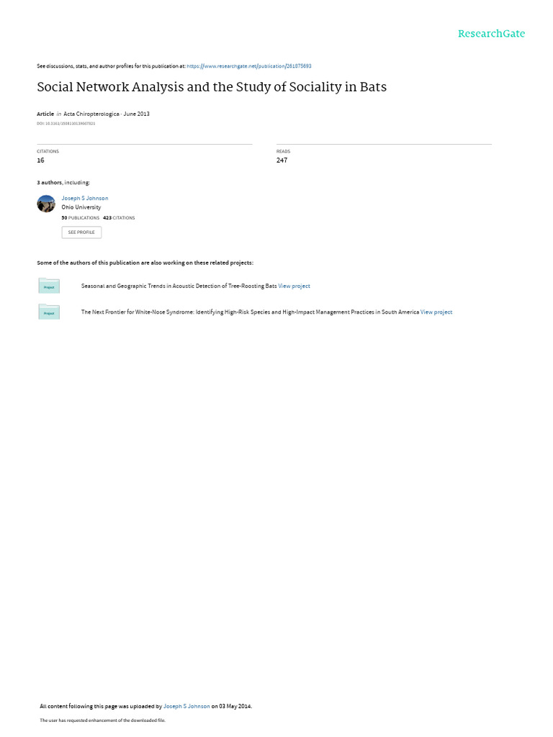Click the 50 publications stat

81,218
